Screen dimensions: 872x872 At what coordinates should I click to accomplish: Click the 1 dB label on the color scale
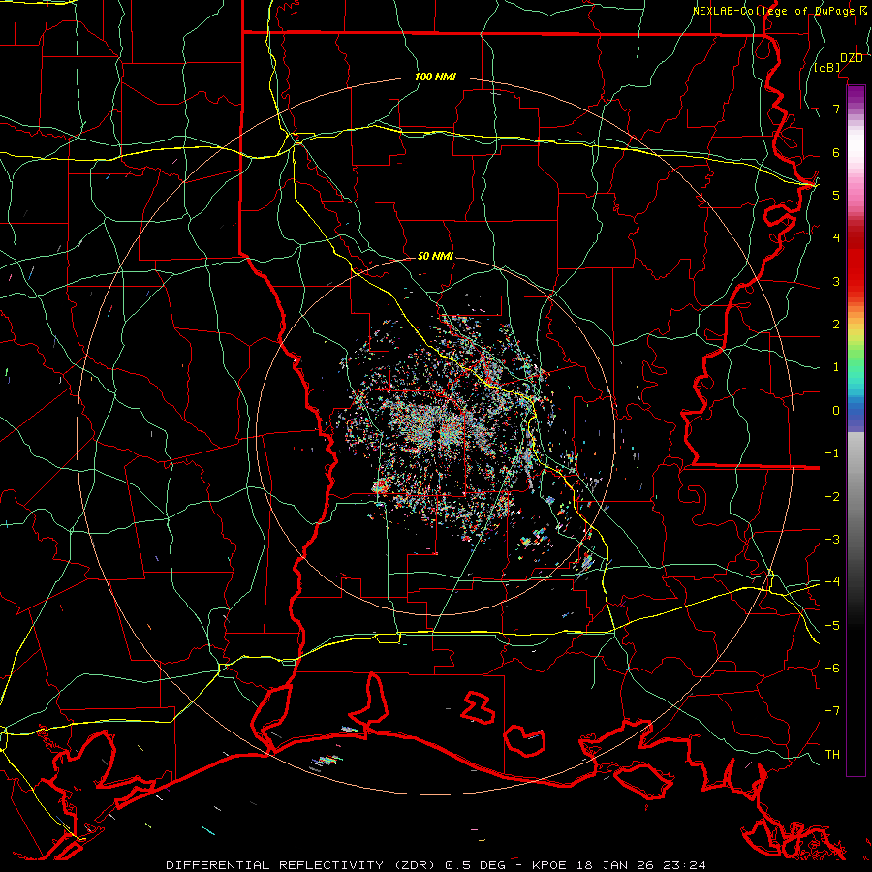(836, 367)
